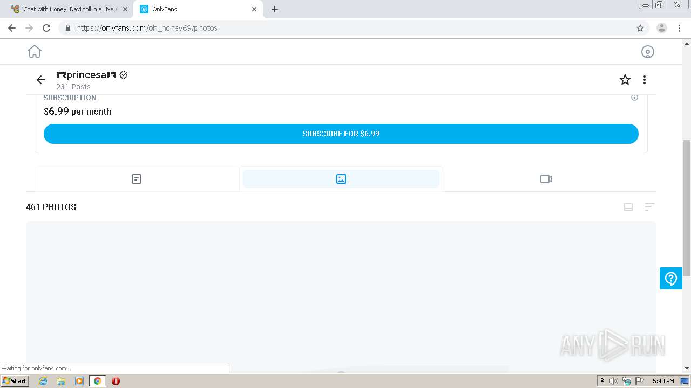
Task: Switch to Chat with Honey_Devildoll tab
Action: [x=69, y=9]
